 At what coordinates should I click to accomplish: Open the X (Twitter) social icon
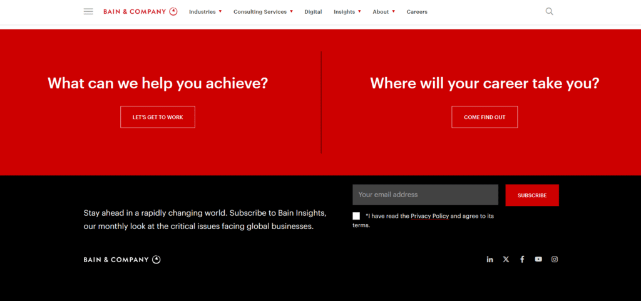coord(506,259)
